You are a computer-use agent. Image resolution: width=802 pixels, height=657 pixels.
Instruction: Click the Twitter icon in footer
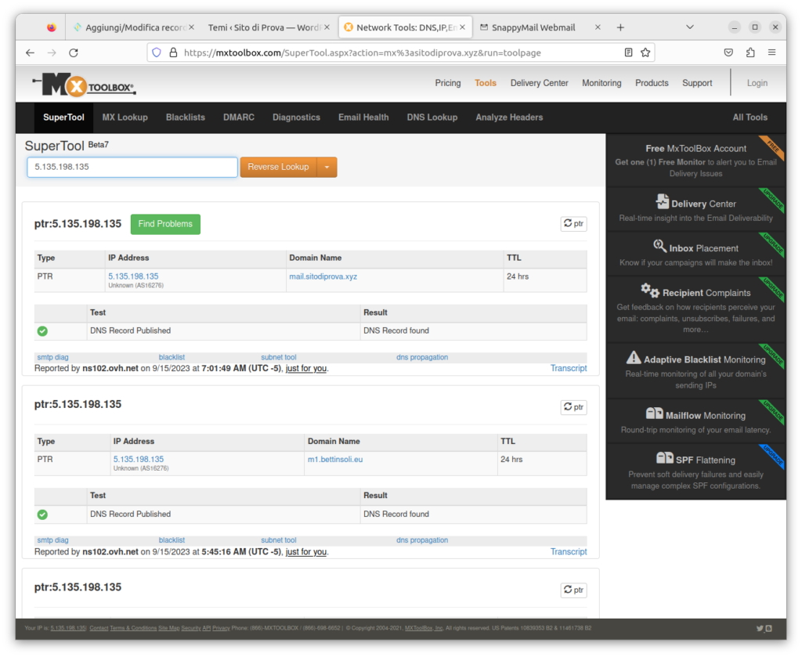[760, 628]
